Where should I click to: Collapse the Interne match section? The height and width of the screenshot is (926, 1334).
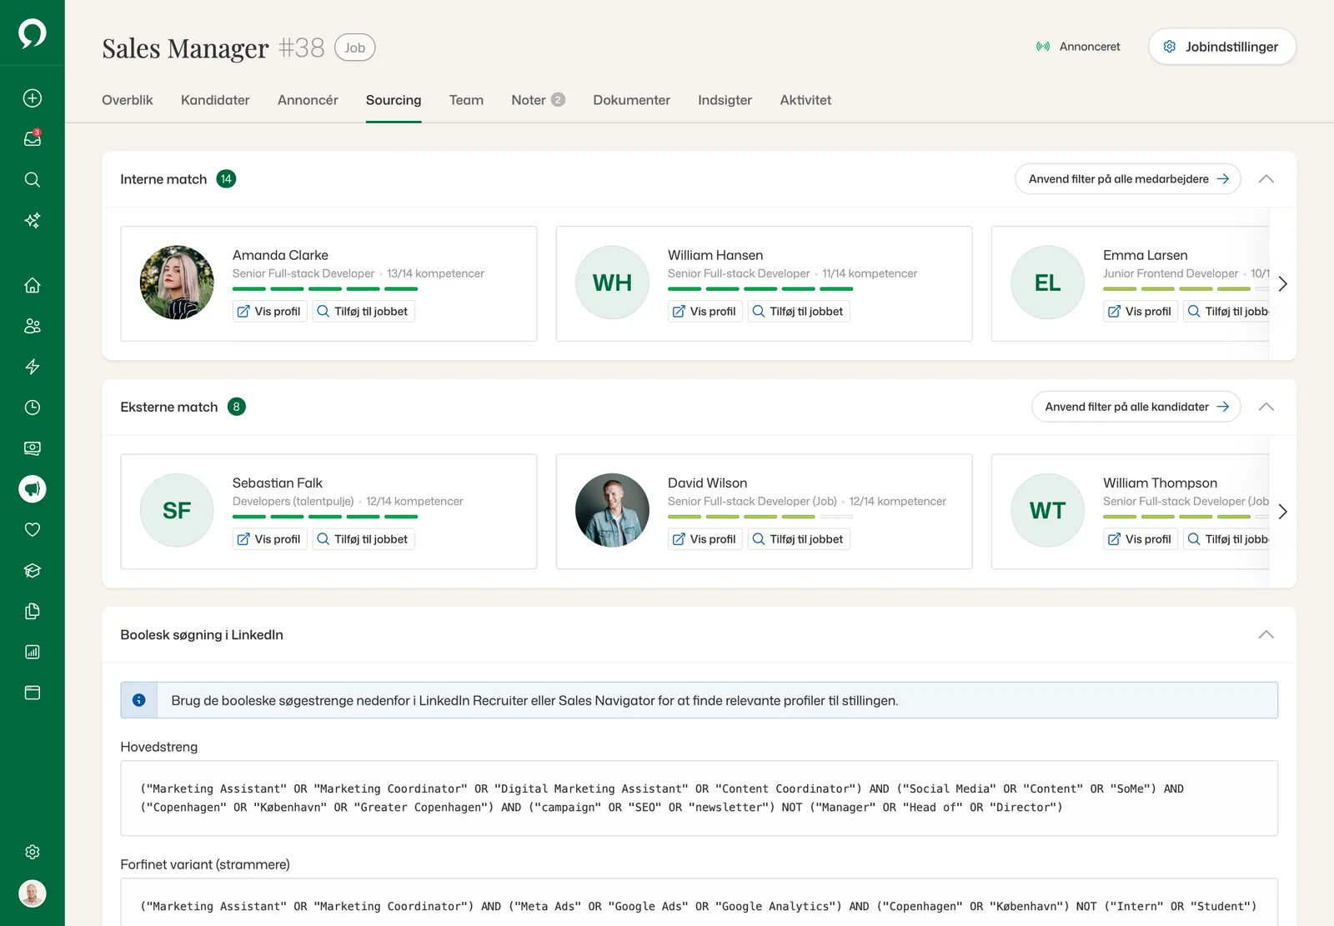click(x=1266, y=179)
